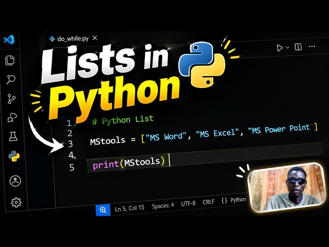Click the MStools variable on line 3
The width and height of the screenshot is (329, 247).
(107, 140)
